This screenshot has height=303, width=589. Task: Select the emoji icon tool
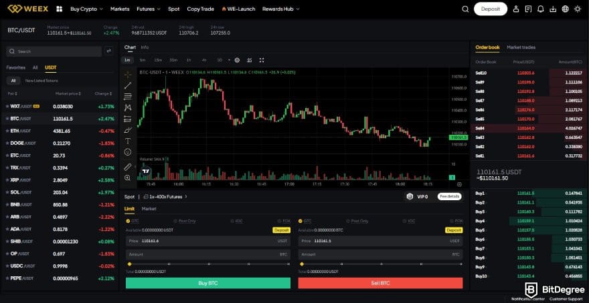[x=128, y=152]
